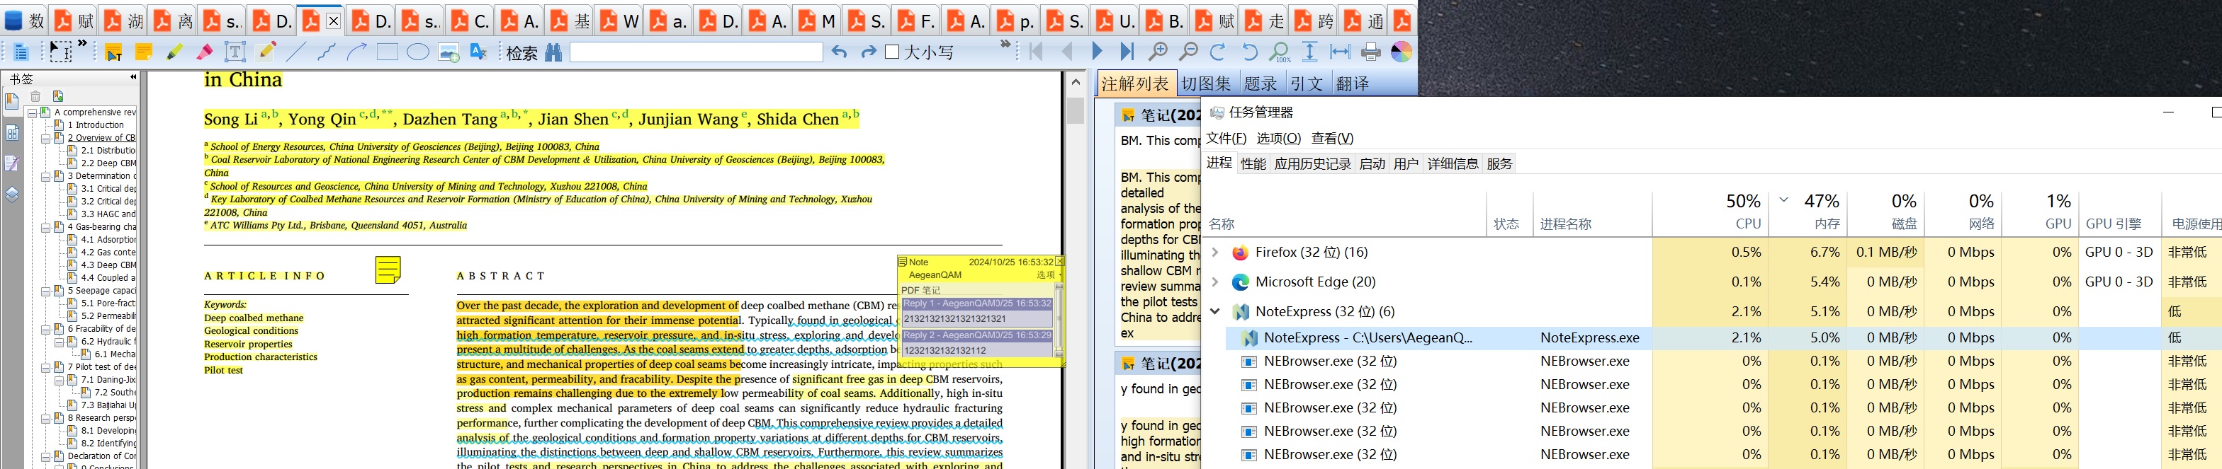The image size is (2222, 469).
Task: Collapse the '3 Determination' bookmark node
Action: point(46,176)
